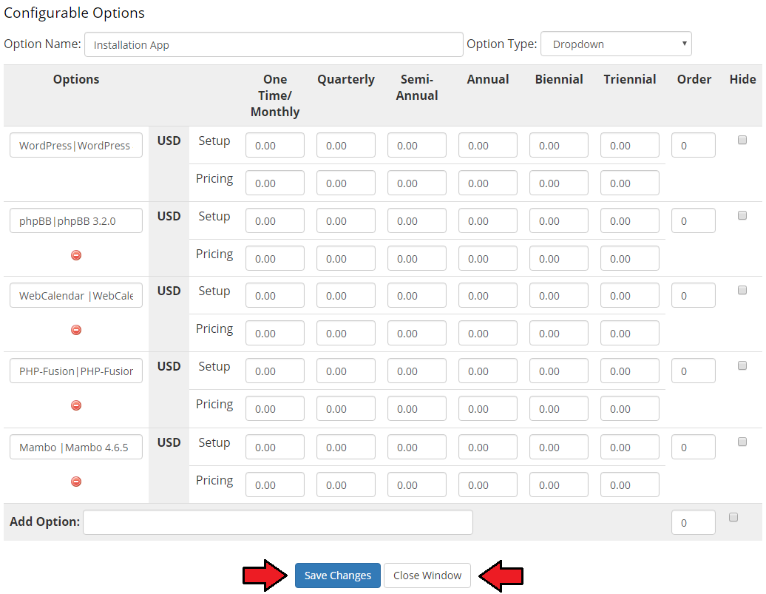The image size is (766, 594).
Task: Set WordPress monthly Setup fee field
Action: (275, 145)
